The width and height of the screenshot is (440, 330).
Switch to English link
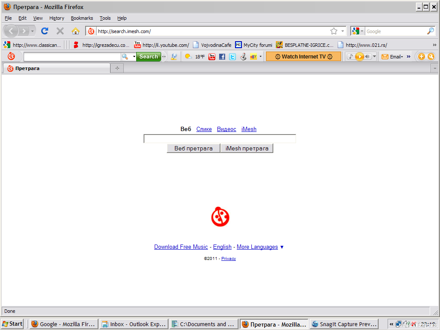coord(222,247)
